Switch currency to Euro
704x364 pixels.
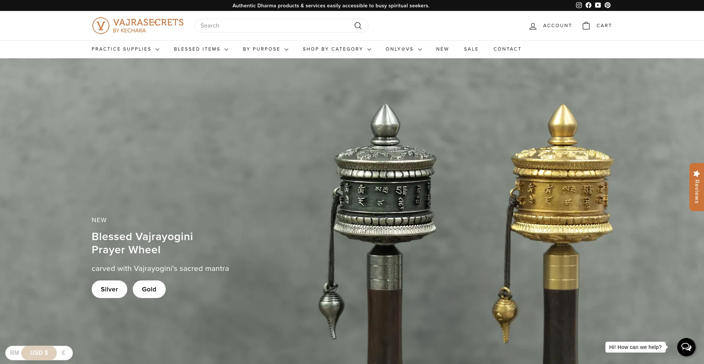pos(63,353)
